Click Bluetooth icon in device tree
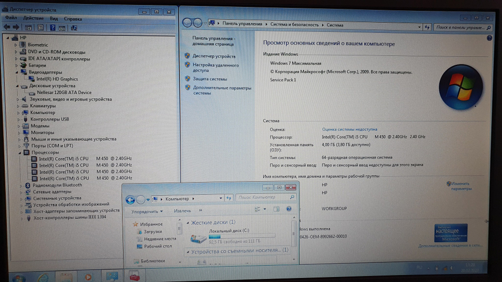502x282 pixels. [x=28, y=185]
